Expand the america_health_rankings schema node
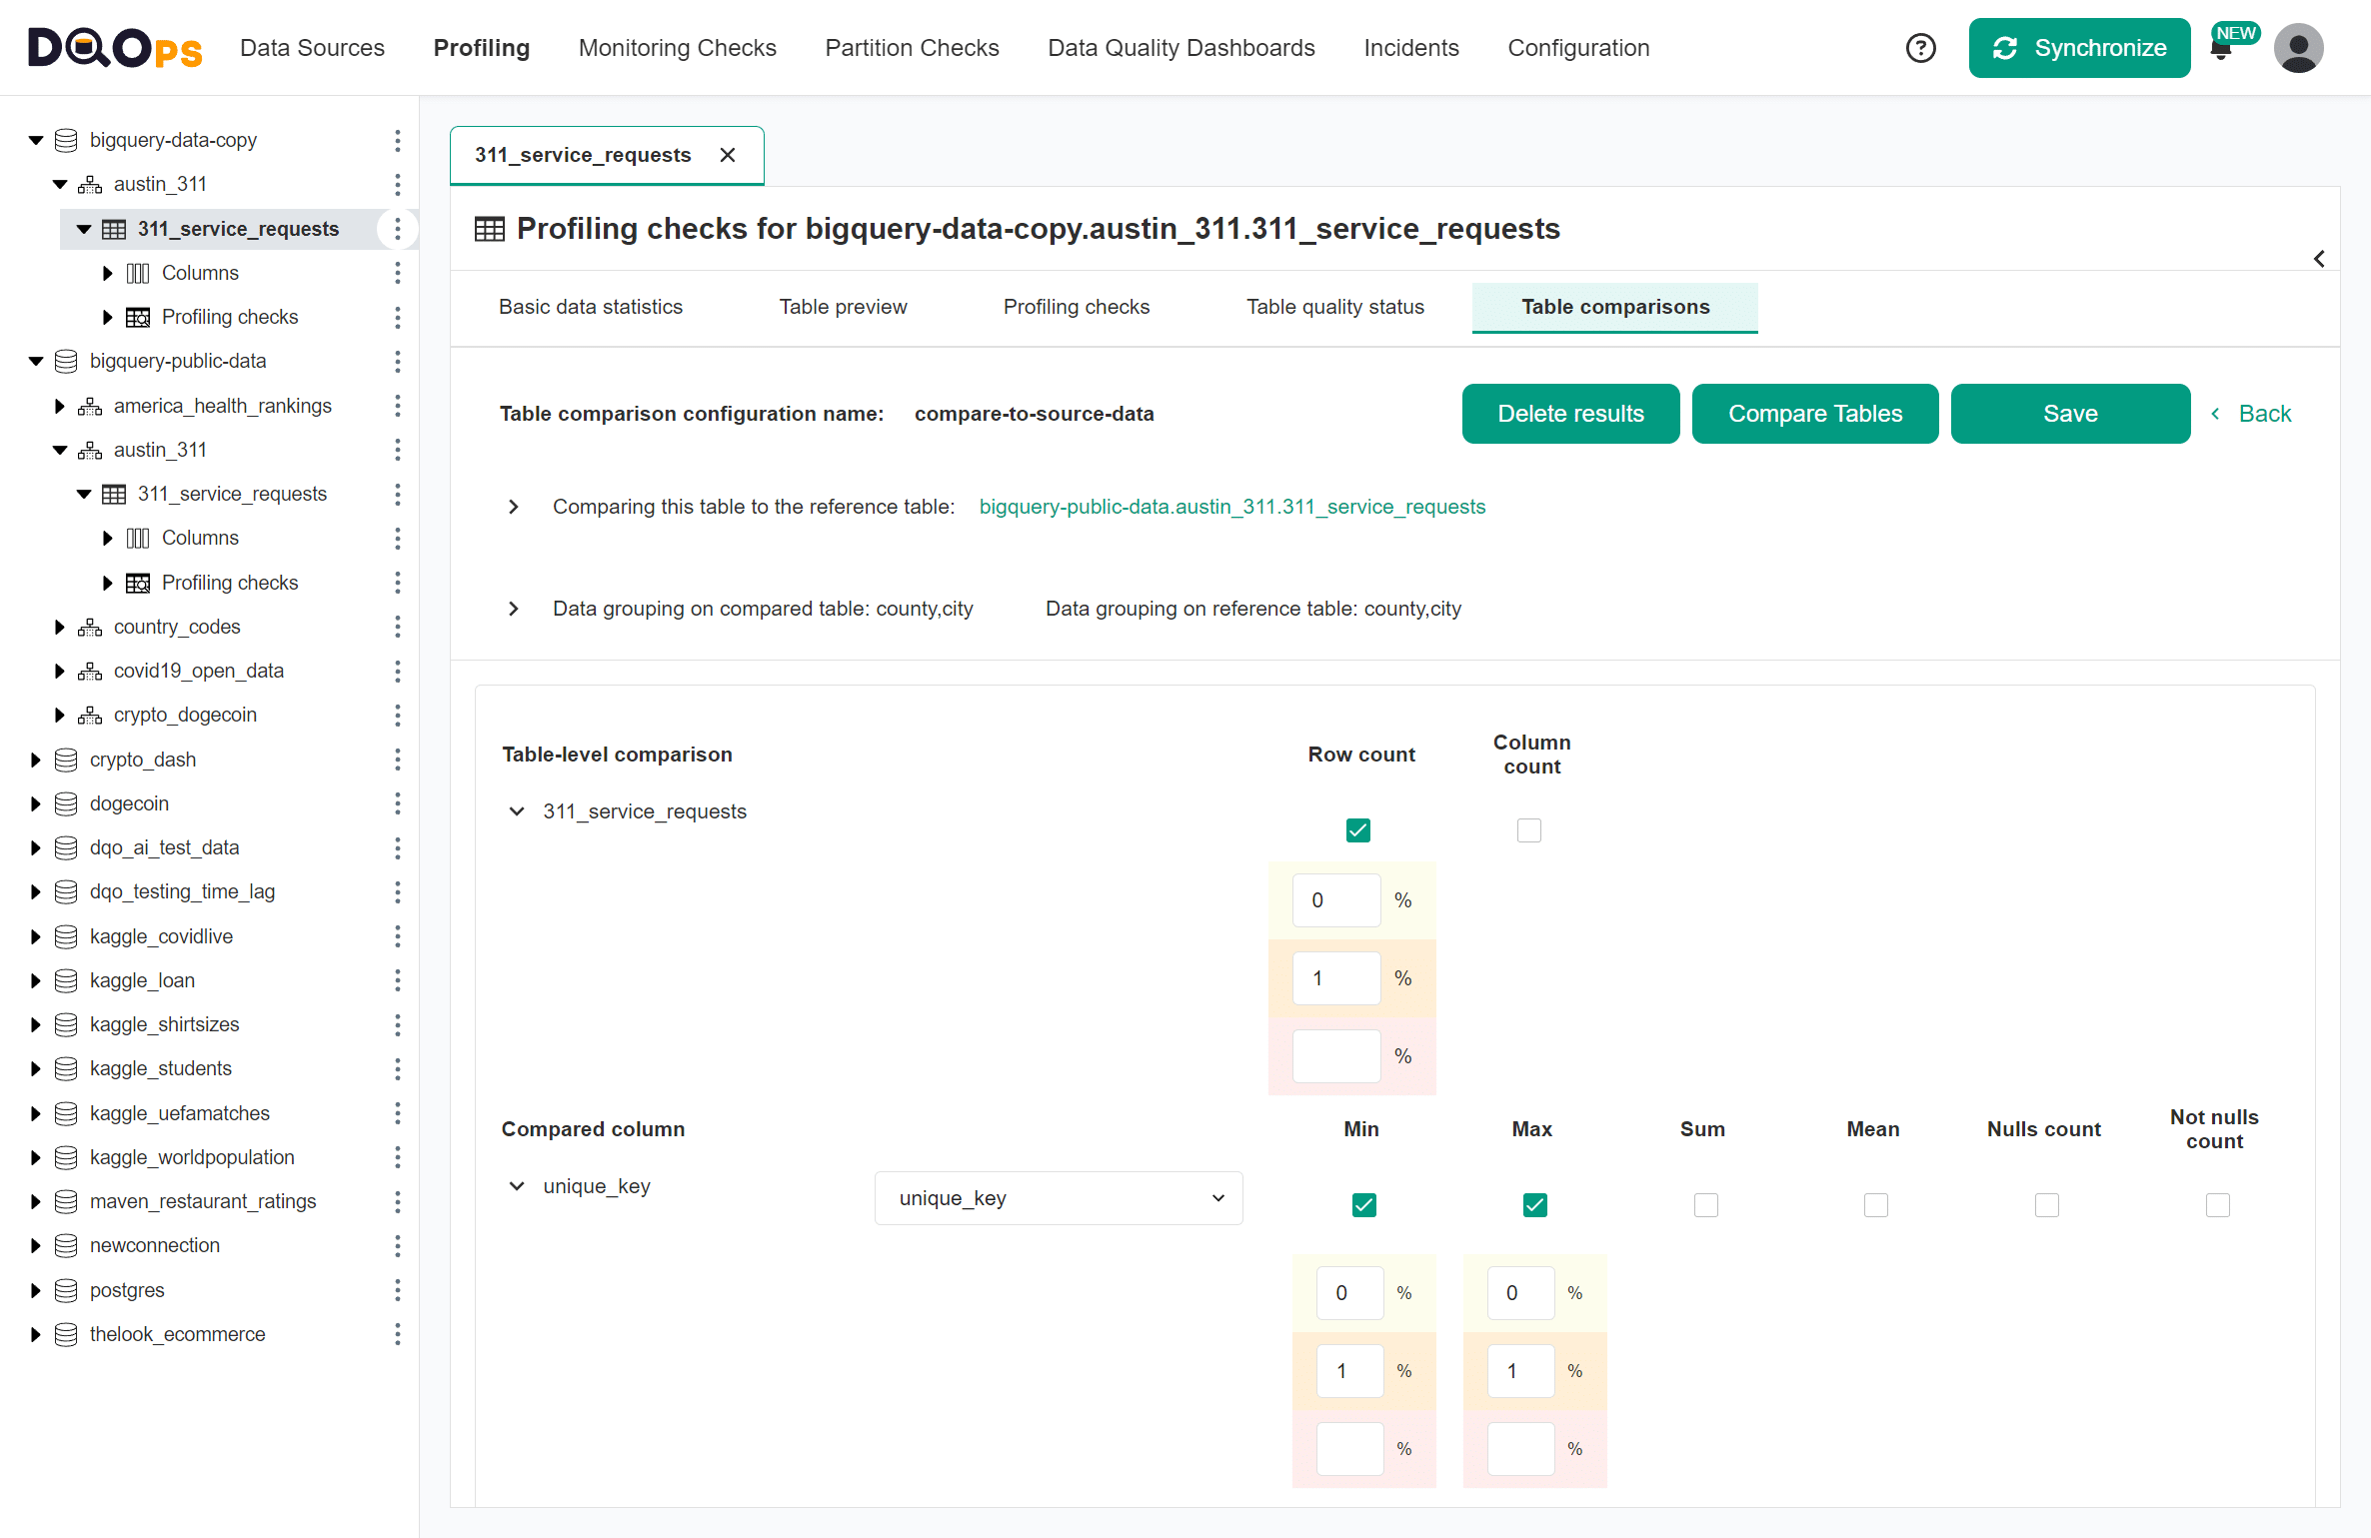The height and width of the screenshot is (1538, 2371). (59, 406)
